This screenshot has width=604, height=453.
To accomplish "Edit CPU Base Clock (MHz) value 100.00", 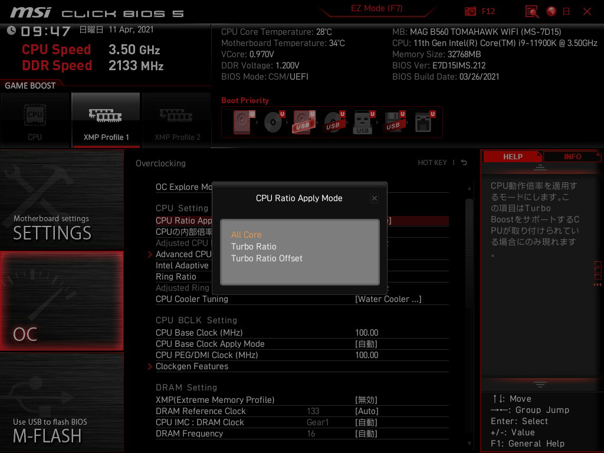I will click(x=367, y=333).
